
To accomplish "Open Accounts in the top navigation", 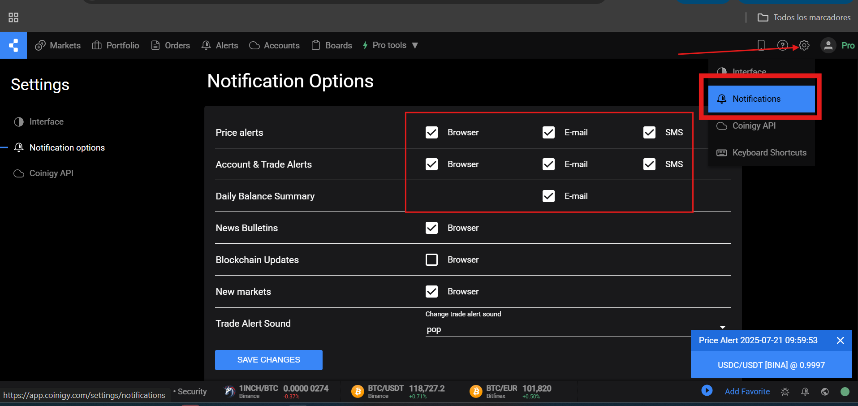I will click(274, 45).
